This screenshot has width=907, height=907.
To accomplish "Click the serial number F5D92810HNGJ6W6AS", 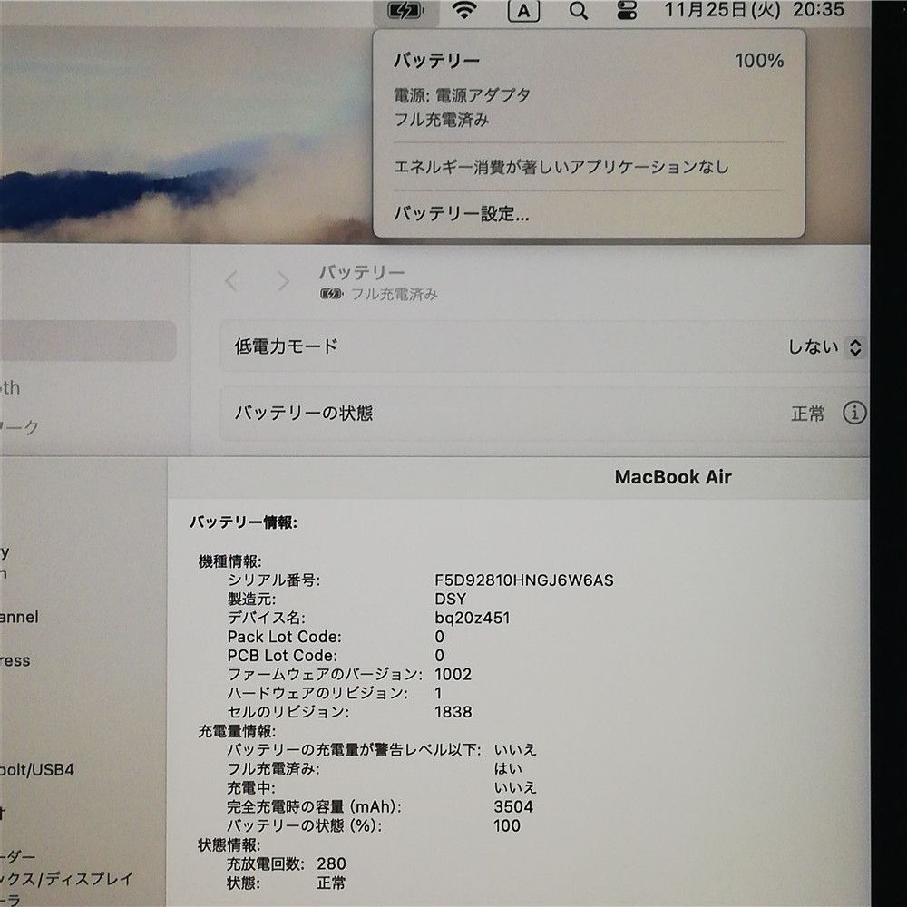I will 523,580.
